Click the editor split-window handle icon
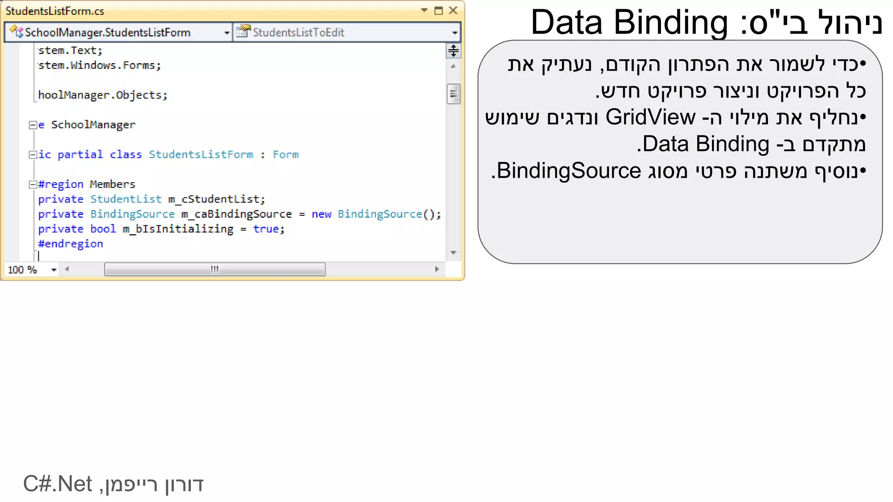Viewport: 893px width, 502px height. point(453,51)
